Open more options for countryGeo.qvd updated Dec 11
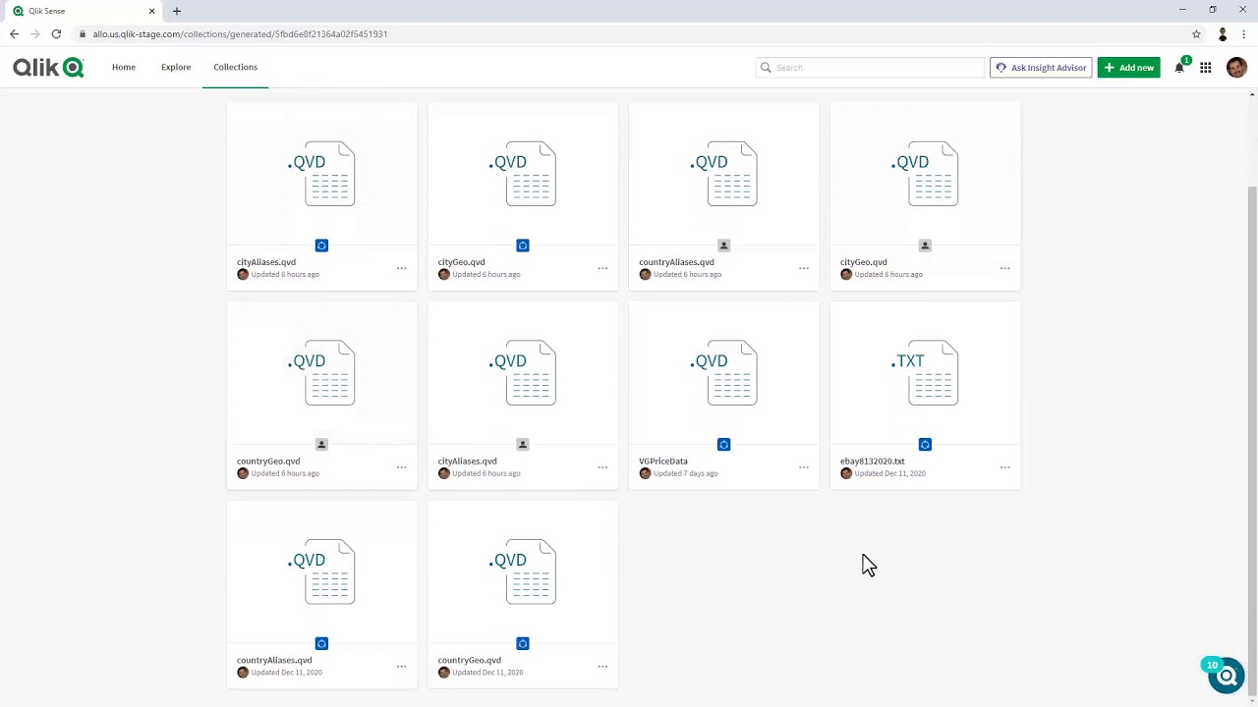Screen dimensions: 1258x707 click(x=602, y=667)
